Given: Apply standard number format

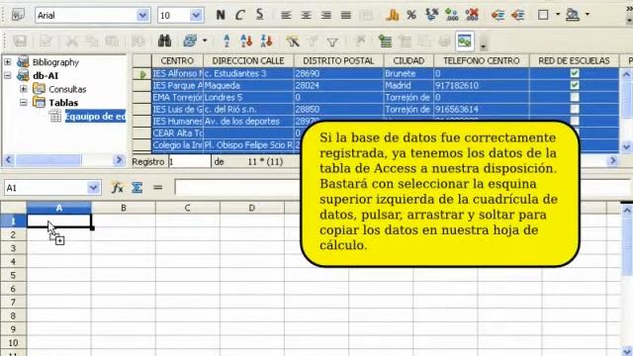Looking at the screenshot, I should pyautogui.click(x=431, y=16).
